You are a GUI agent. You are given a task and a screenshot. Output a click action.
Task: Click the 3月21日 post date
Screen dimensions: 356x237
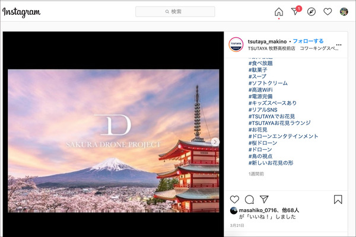[x=237, y=225]
